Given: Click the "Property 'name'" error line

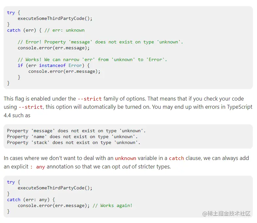Looking at the screenshot, I should click(72, 136).
